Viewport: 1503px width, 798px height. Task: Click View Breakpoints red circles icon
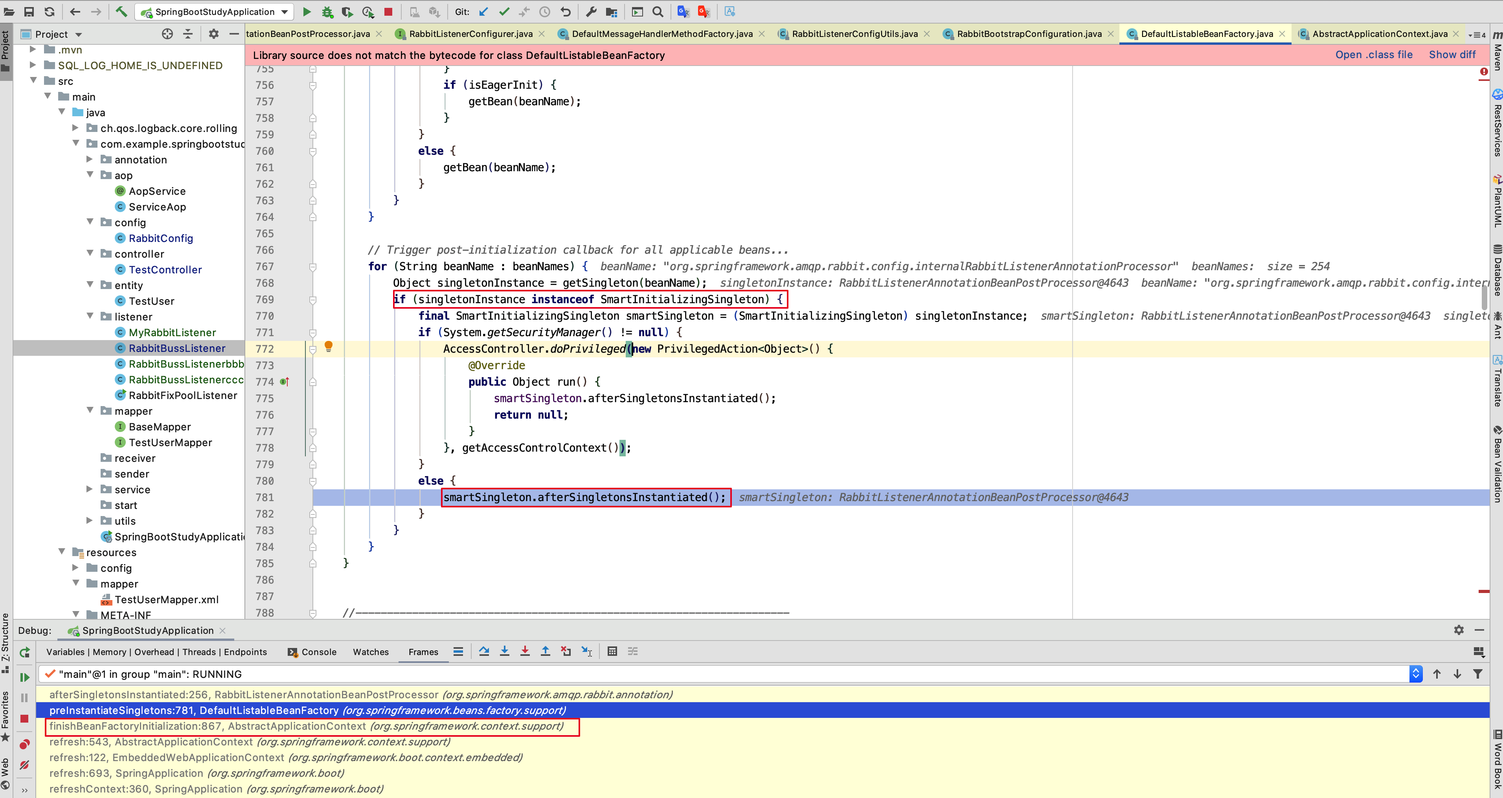[x=24, y=744]
